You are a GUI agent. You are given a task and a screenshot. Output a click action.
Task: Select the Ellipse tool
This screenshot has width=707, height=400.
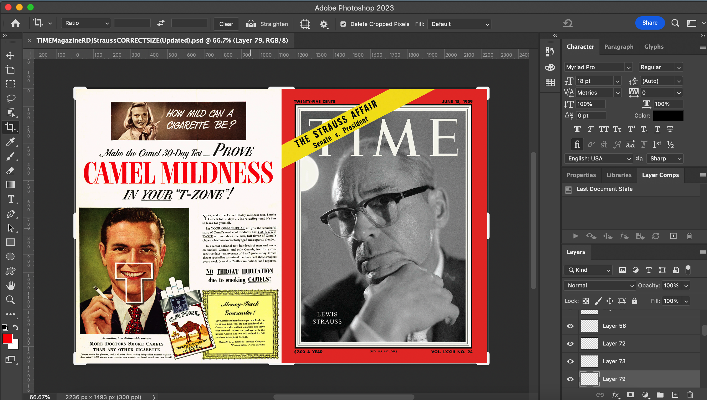coord(11,257)
